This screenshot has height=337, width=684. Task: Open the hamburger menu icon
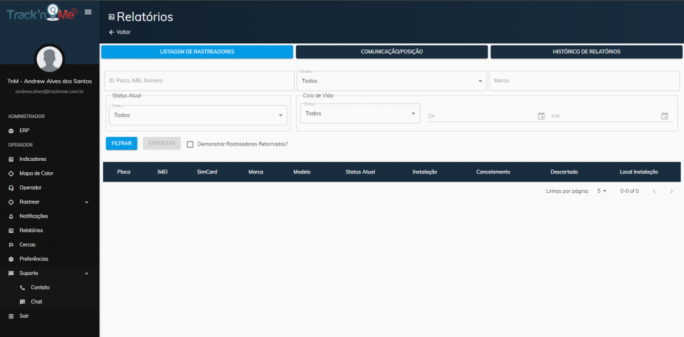point(88,12)
